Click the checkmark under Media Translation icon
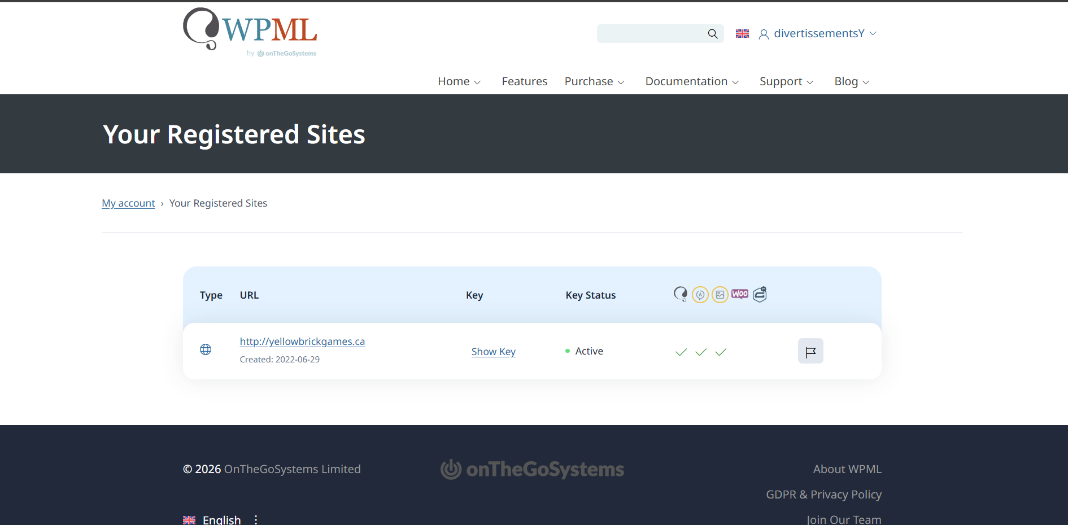The height and width of the screenshot is (525, 1068). [x=721, y=352]
